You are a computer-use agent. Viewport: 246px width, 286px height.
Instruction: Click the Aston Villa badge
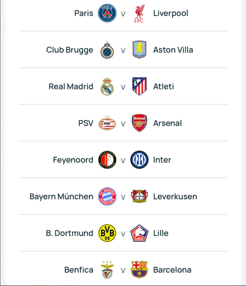pyautogui.click(x=139, y=50)
